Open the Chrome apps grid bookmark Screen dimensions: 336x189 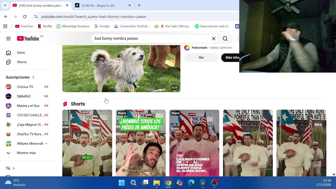5,26
